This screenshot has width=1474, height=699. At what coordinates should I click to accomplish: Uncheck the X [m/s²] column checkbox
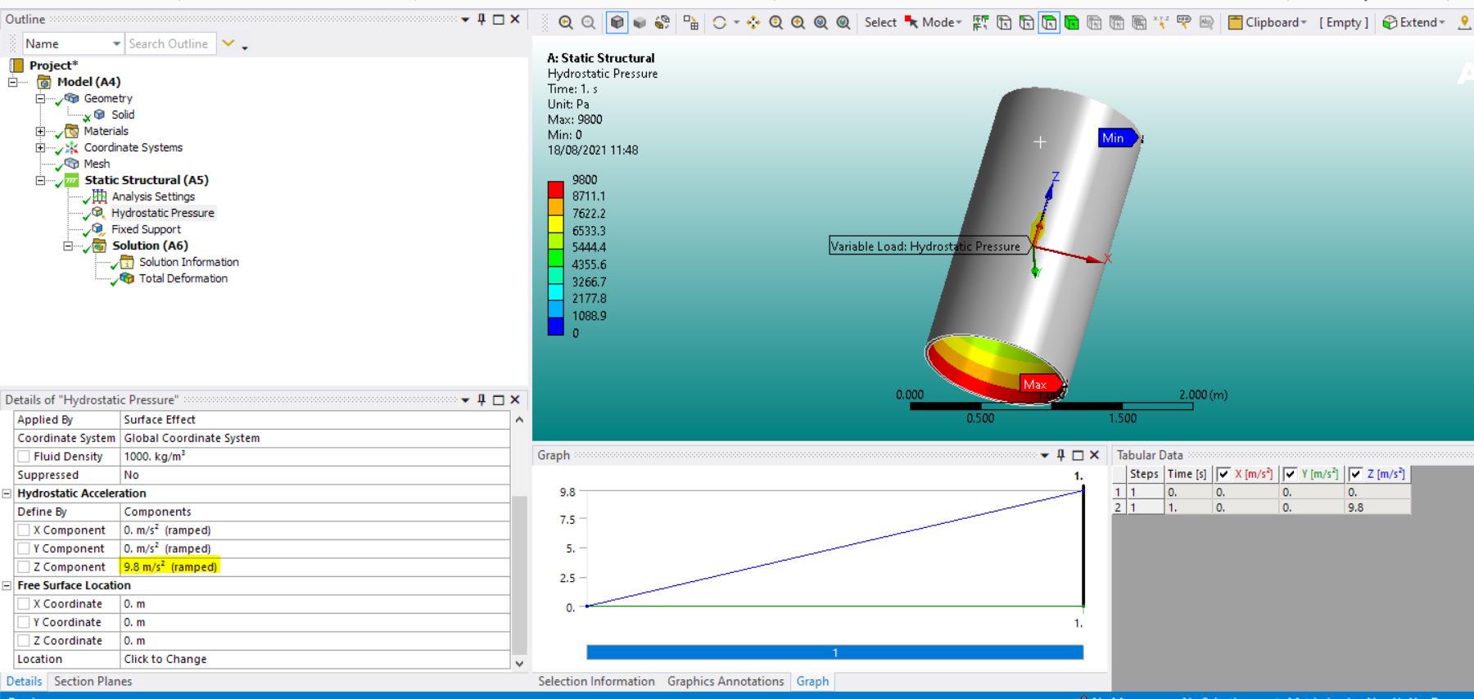[x=1223, y=474]
